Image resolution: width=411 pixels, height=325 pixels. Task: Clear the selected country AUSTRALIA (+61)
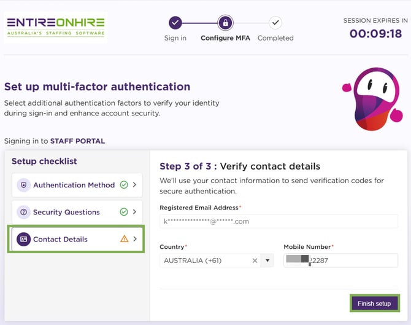[x=255, y=260]
